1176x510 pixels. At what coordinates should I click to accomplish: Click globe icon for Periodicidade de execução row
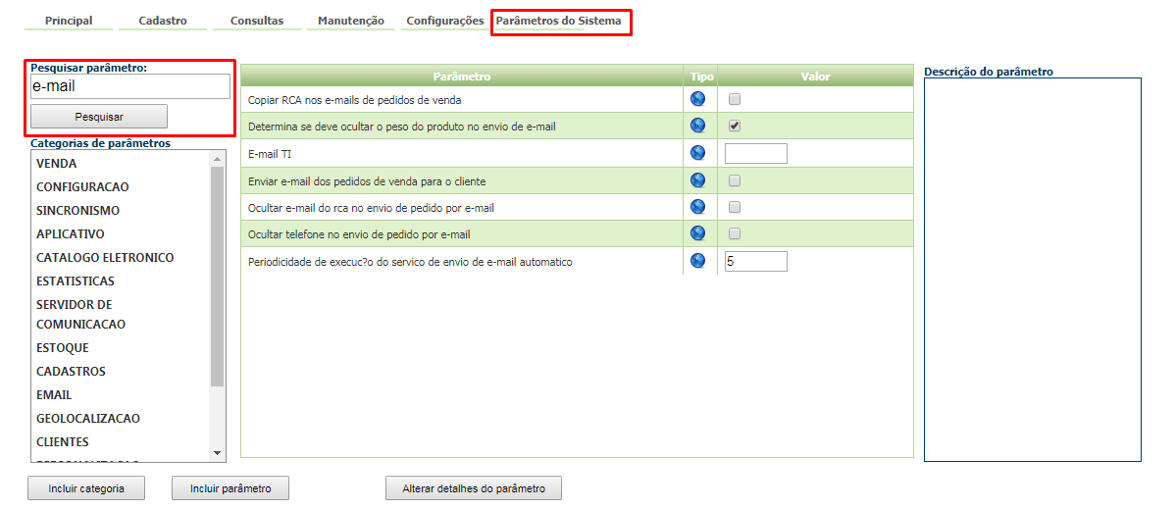(697, 261)
